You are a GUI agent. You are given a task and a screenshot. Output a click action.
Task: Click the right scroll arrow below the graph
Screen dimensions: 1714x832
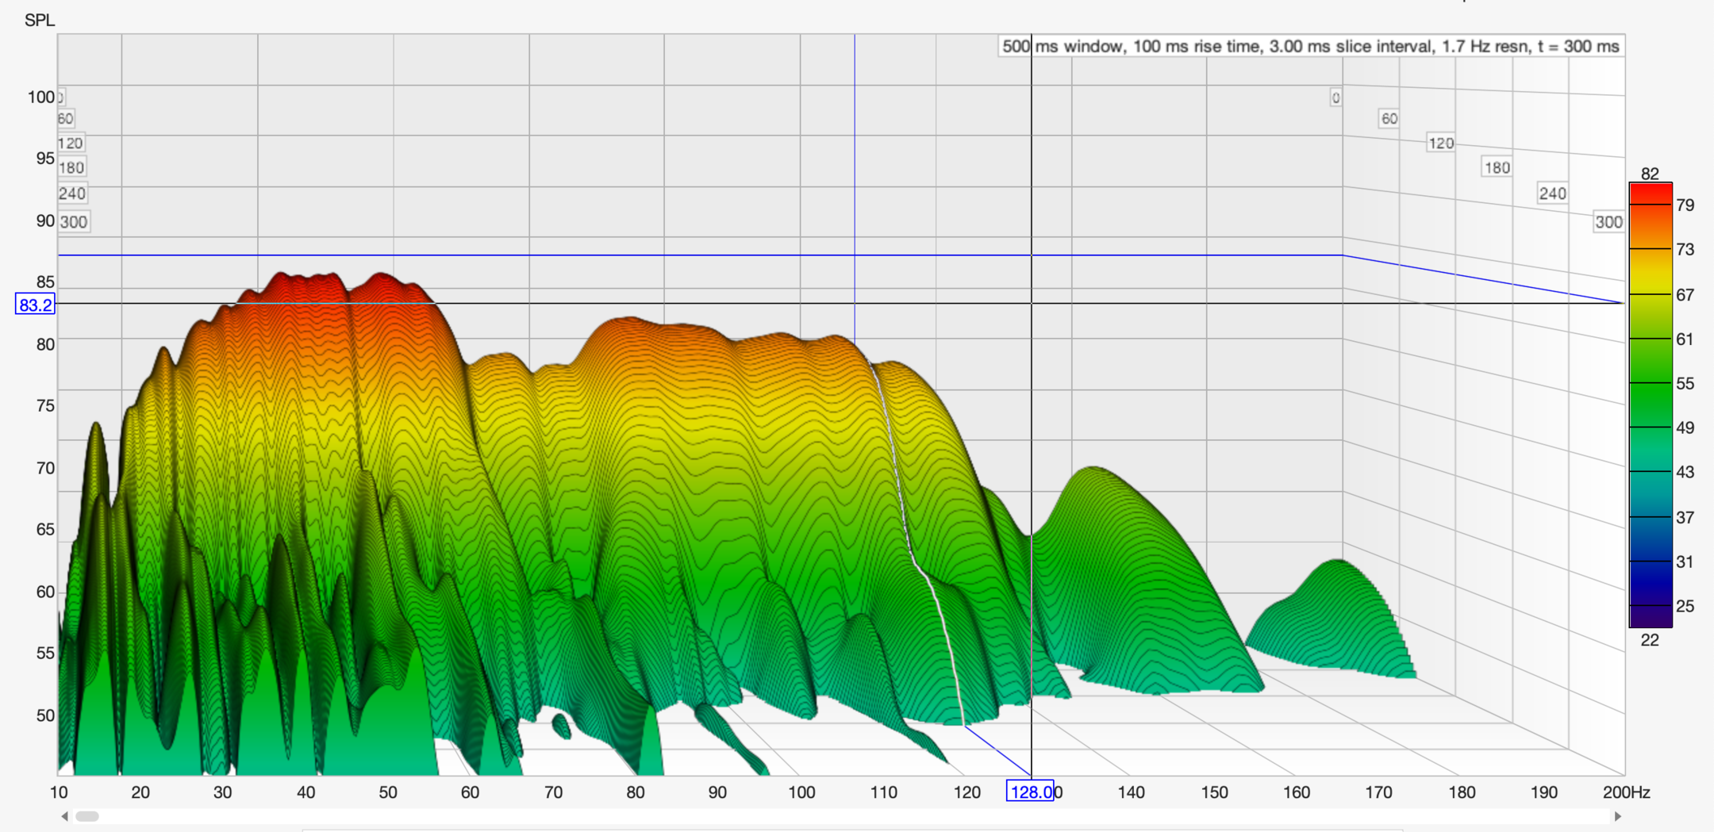pyautogui.click(x=1617, y=816)
